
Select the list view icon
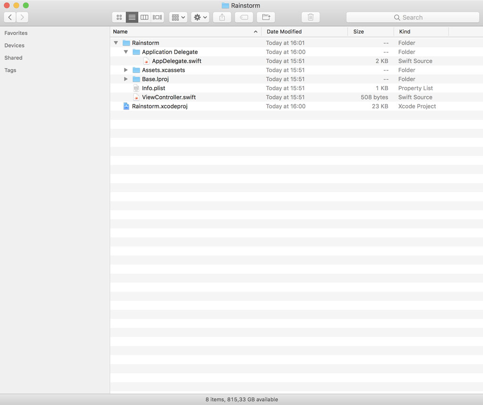pyautogui.click(x=132, y=17)
